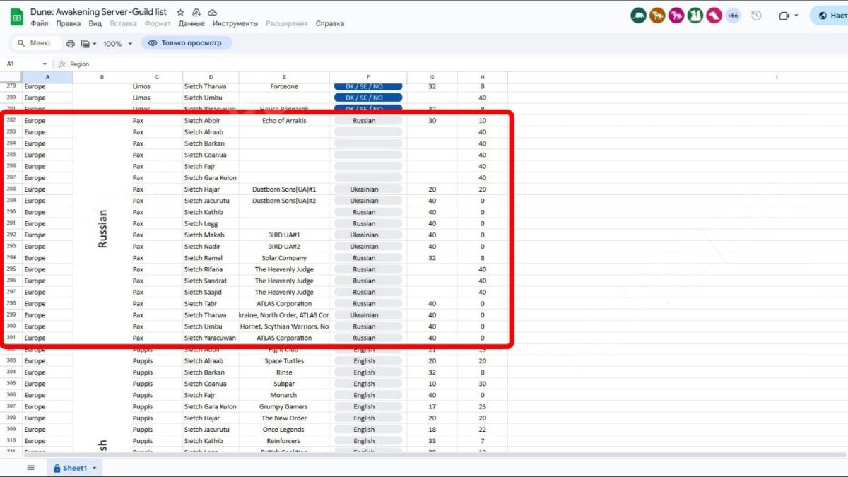Select column H header
The image size is (848, 477).
[483, 76]
